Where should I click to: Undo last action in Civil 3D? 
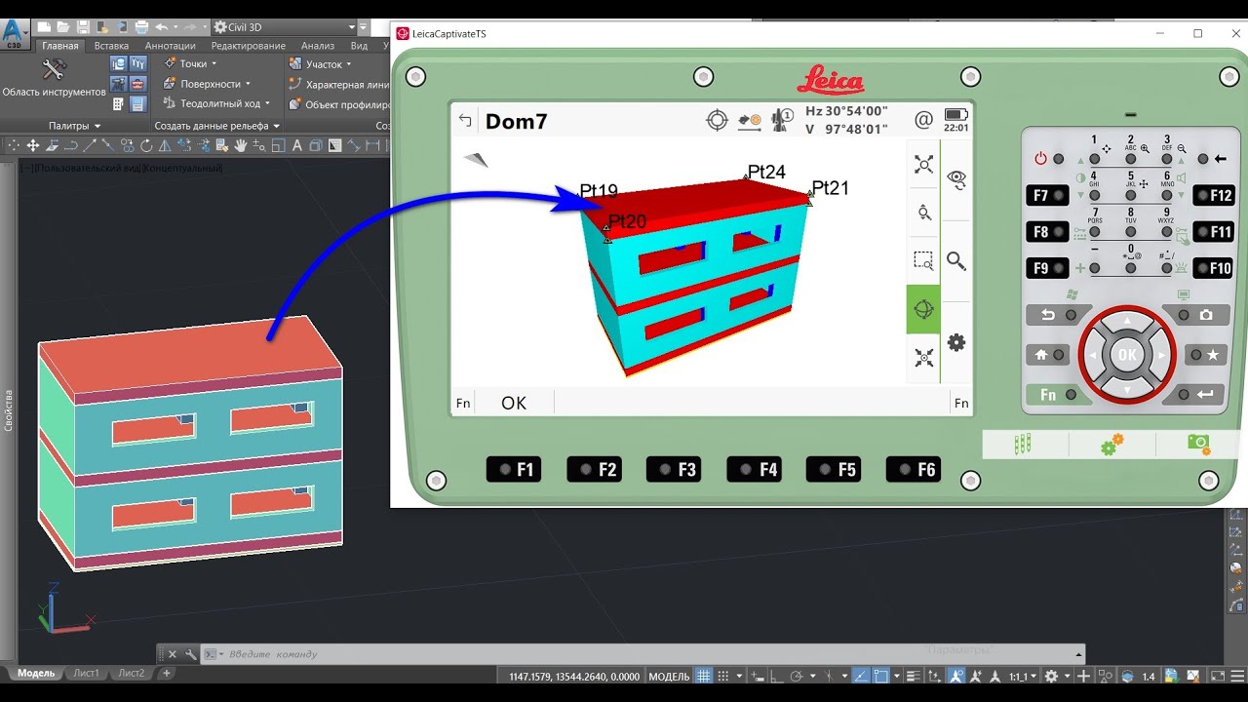(161, 27)
